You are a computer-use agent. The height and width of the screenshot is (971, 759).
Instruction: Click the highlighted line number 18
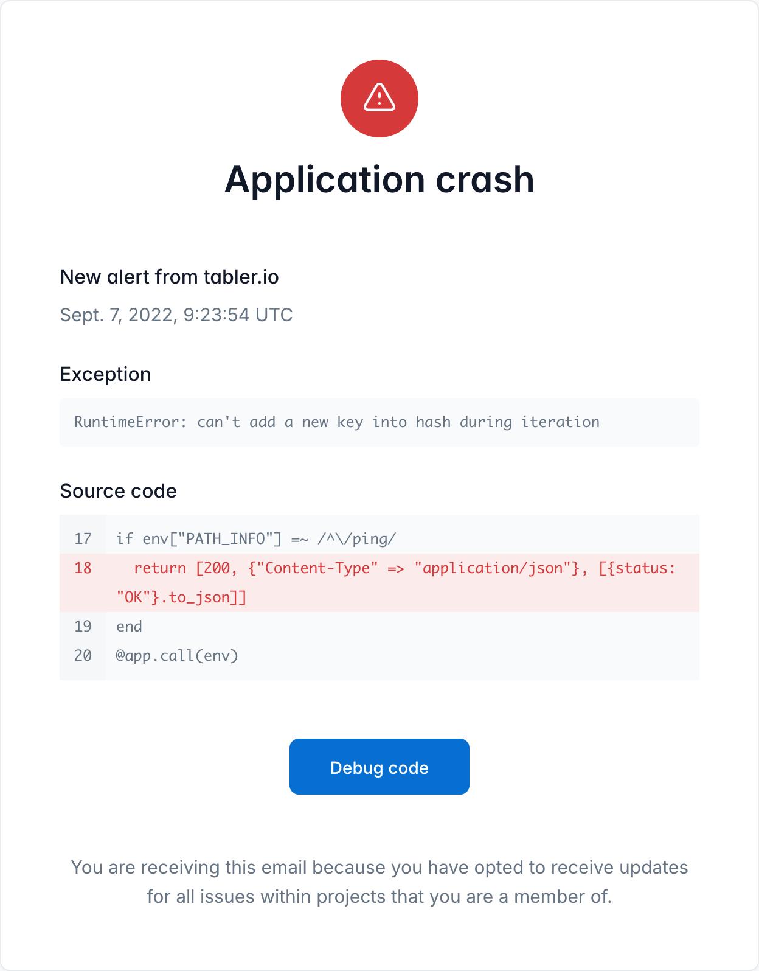coord(83,568)
